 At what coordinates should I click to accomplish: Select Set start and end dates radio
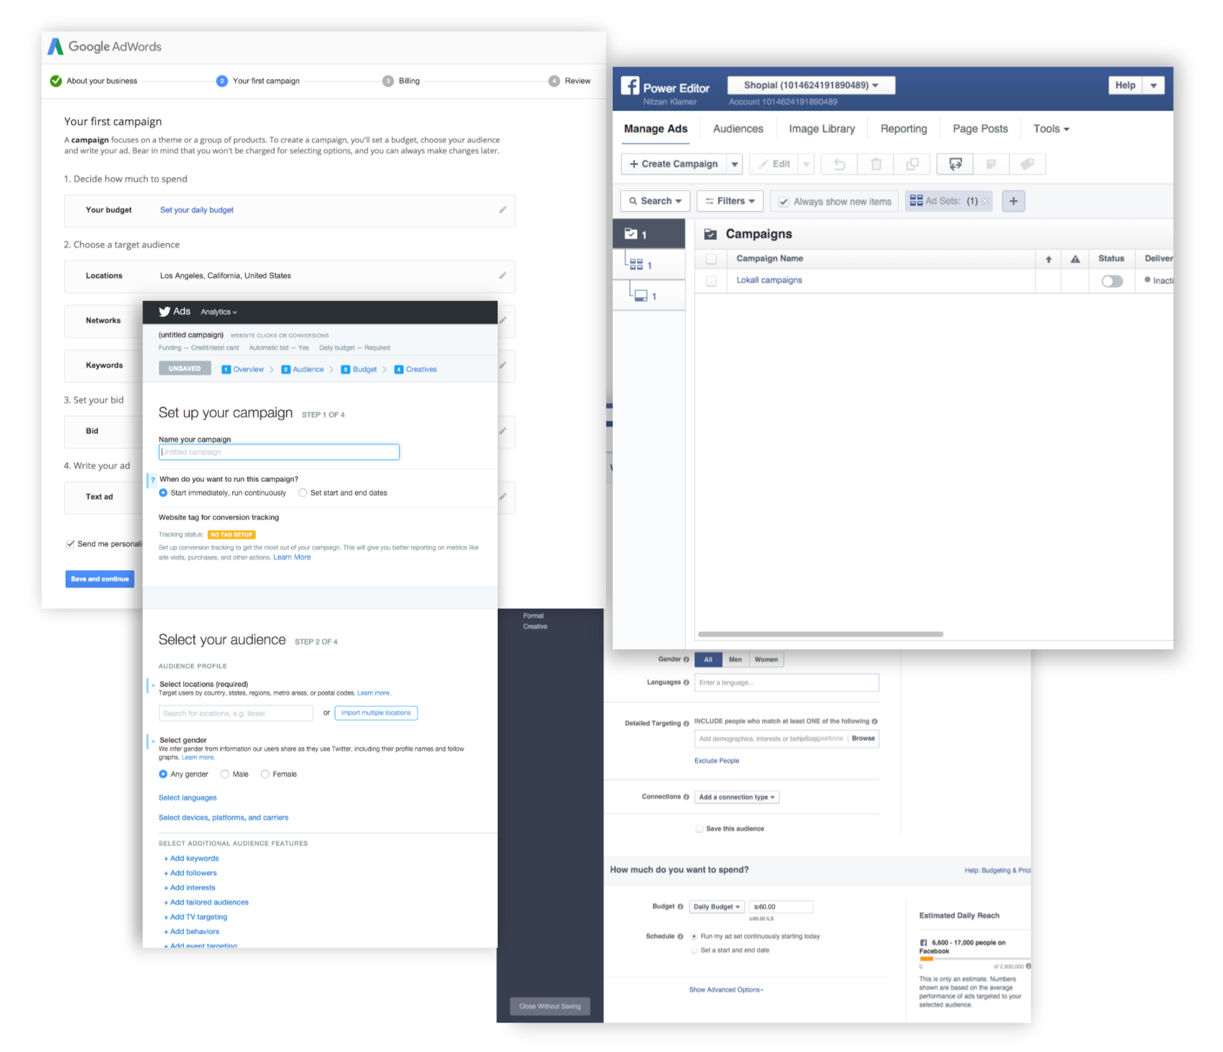[302, 493]
